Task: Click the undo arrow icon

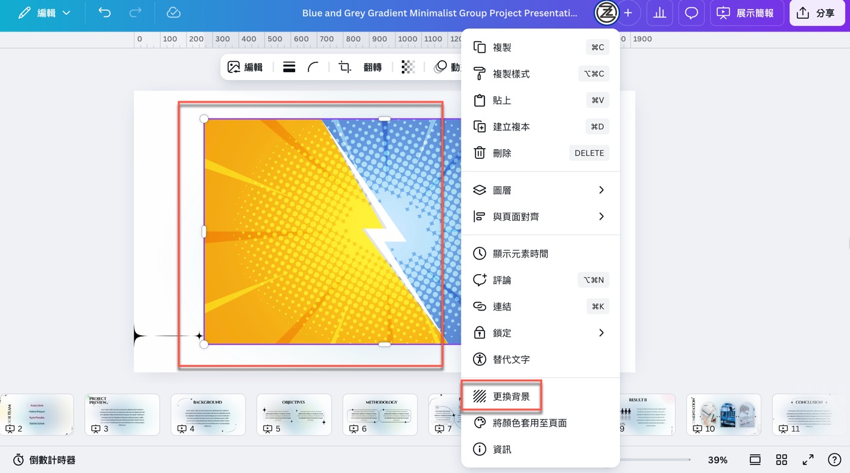Action: tap(104, 13)
